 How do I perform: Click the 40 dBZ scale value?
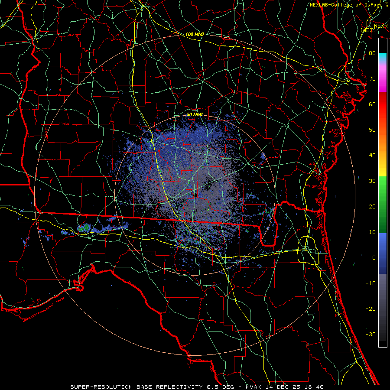(x=372, y=156)
